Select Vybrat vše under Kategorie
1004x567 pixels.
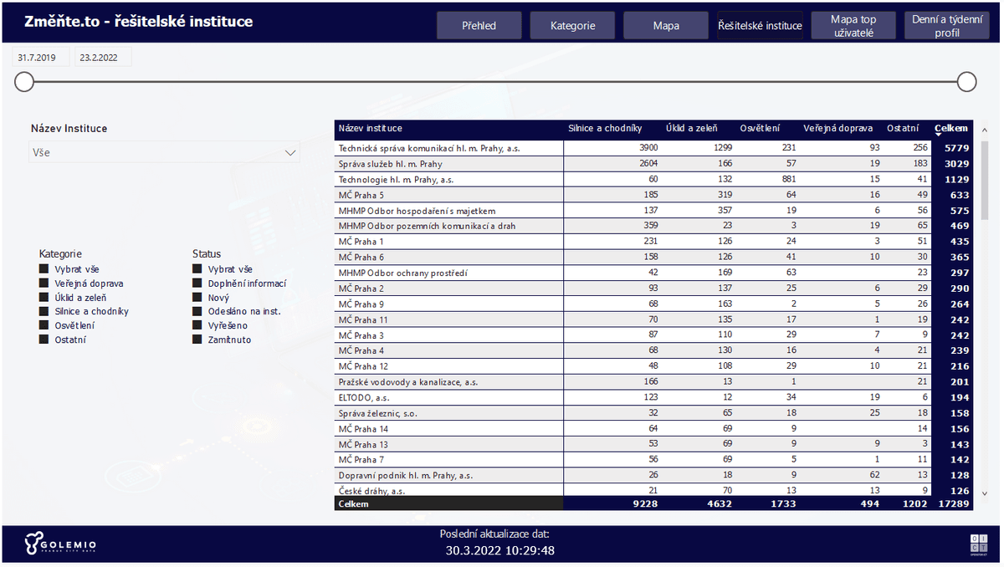pos(44,269)
